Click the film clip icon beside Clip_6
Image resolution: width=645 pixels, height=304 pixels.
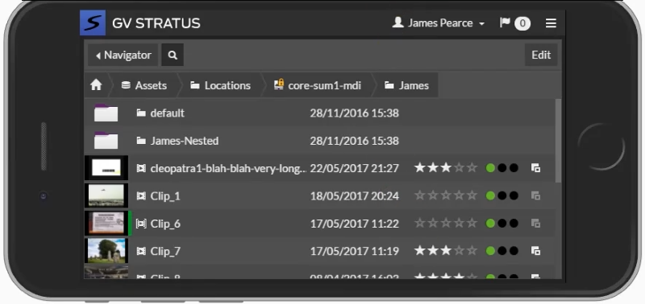(141, 224)
